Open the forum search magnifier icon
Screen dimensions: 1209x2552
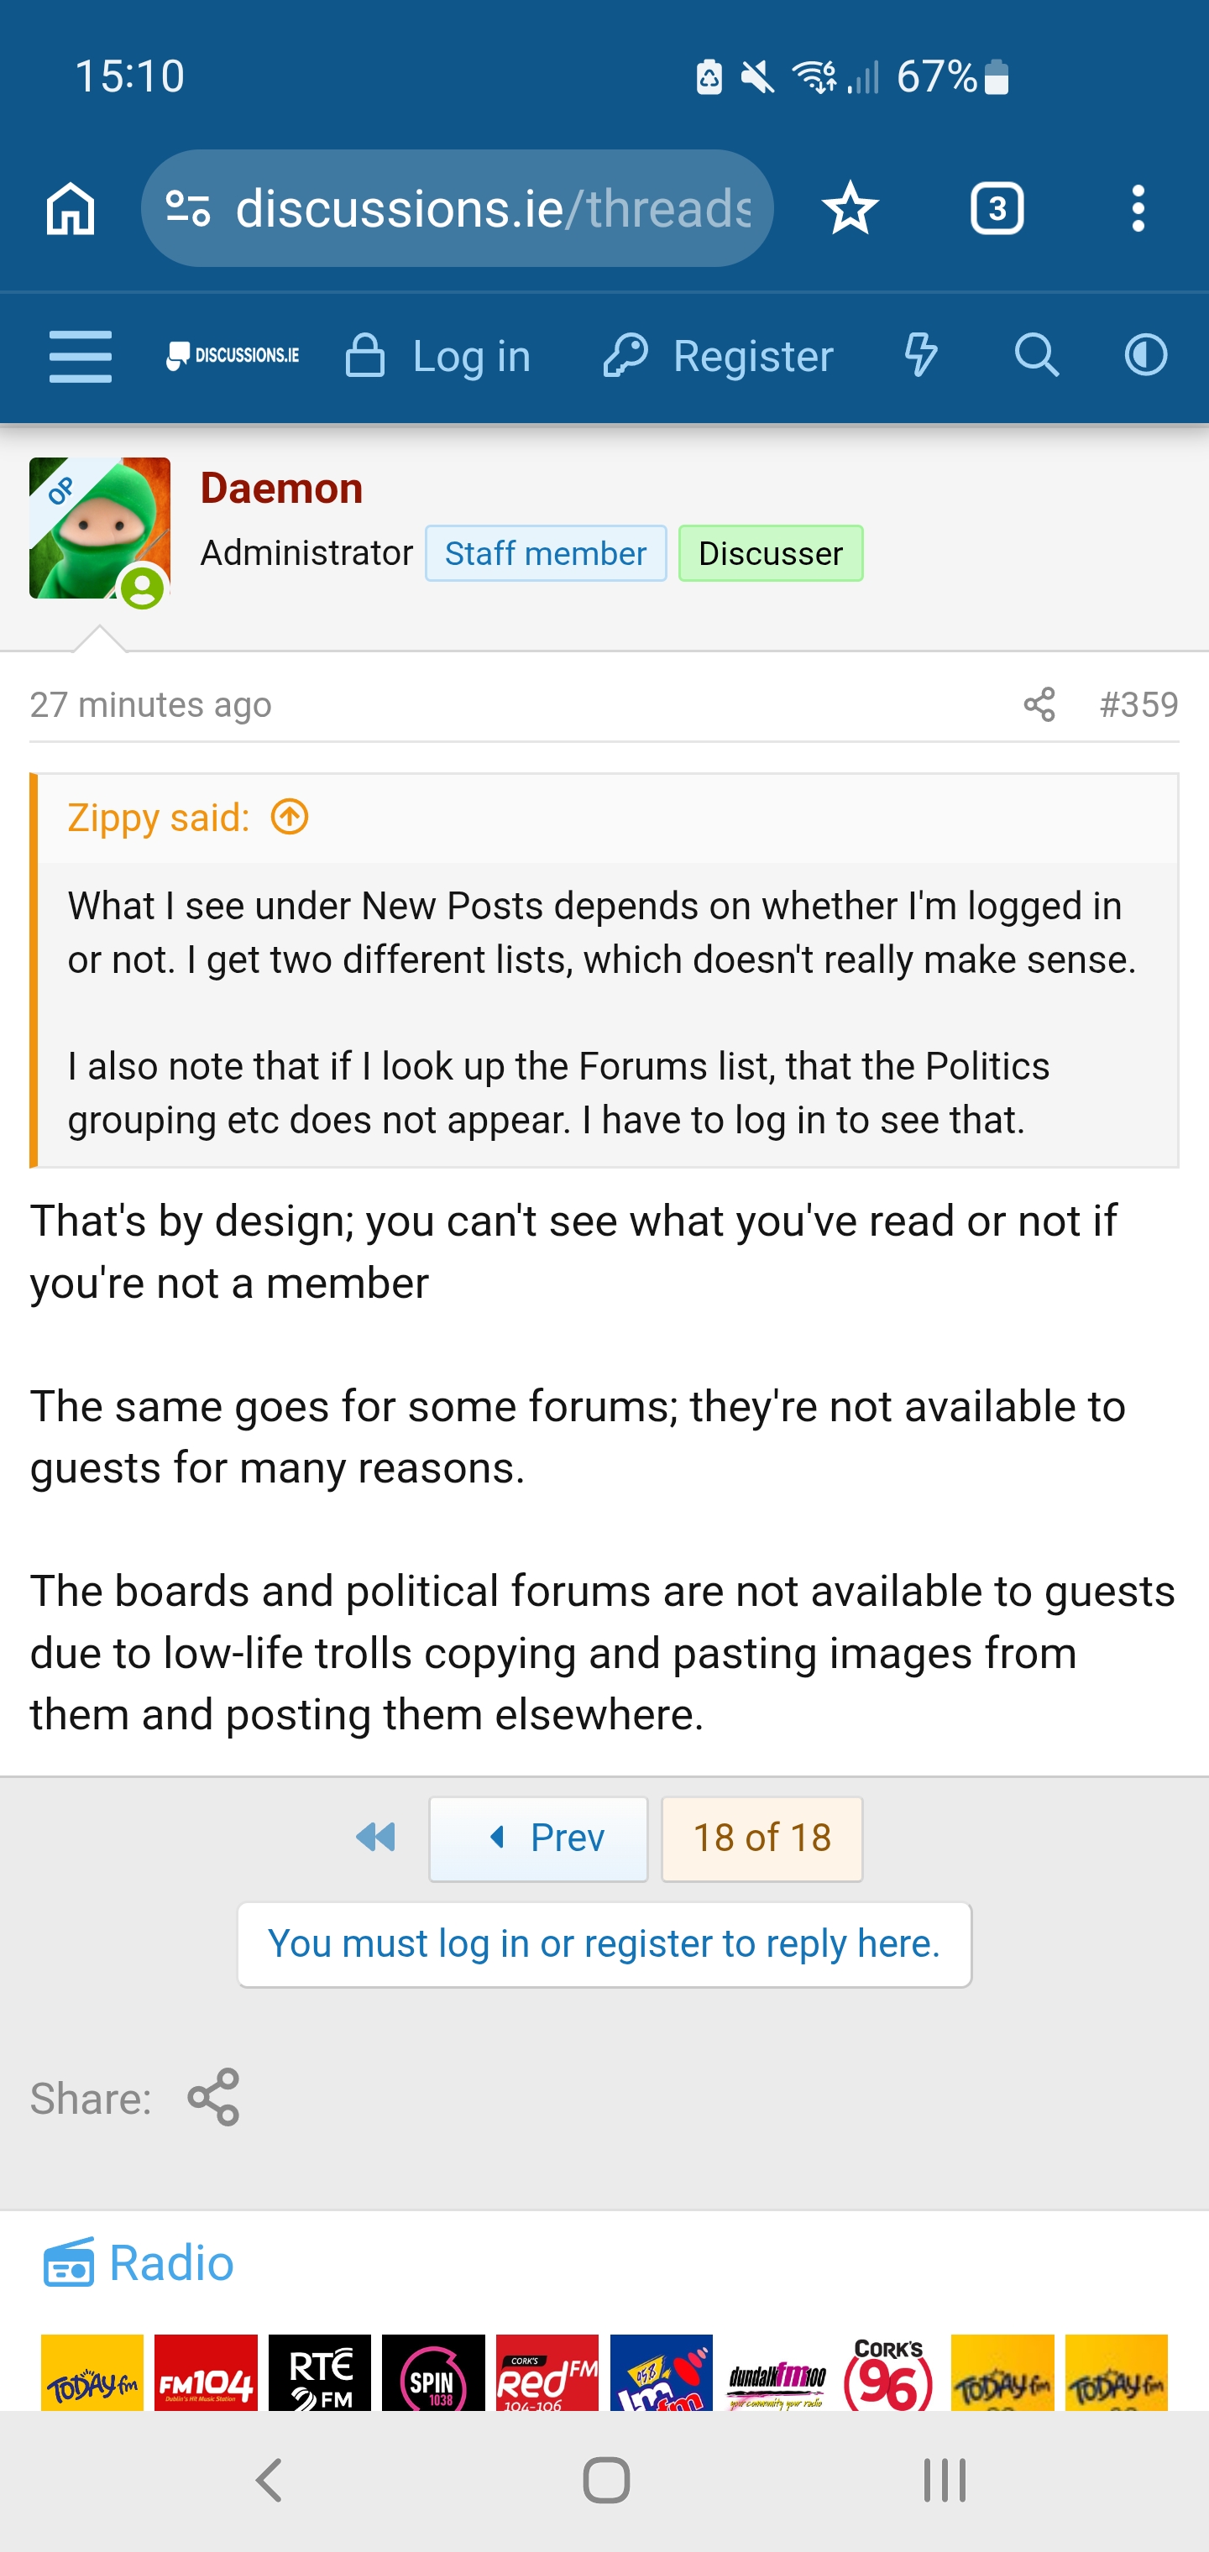coord(1037,356)
